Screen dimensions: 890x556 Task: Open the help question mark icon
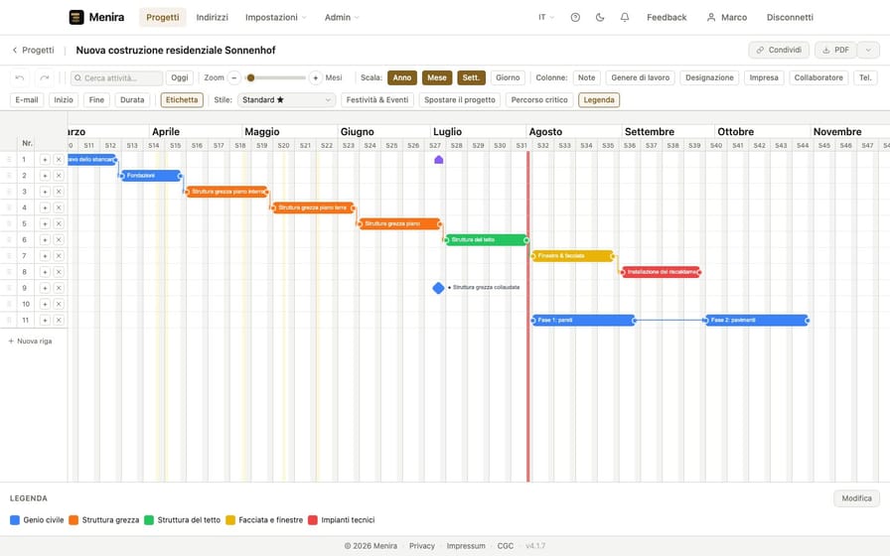[x=575, y=18]
